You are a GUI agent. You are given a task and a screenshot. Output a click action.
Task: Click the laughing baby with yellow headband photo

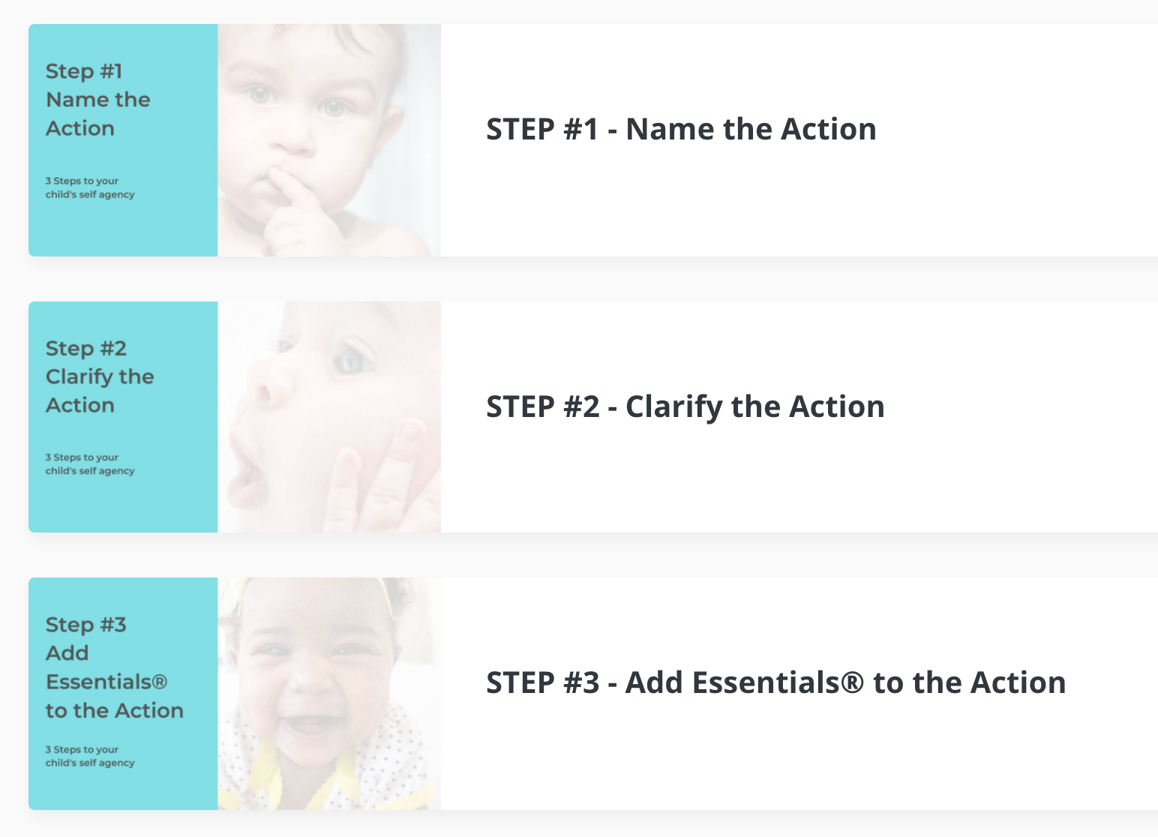[329, 694]
